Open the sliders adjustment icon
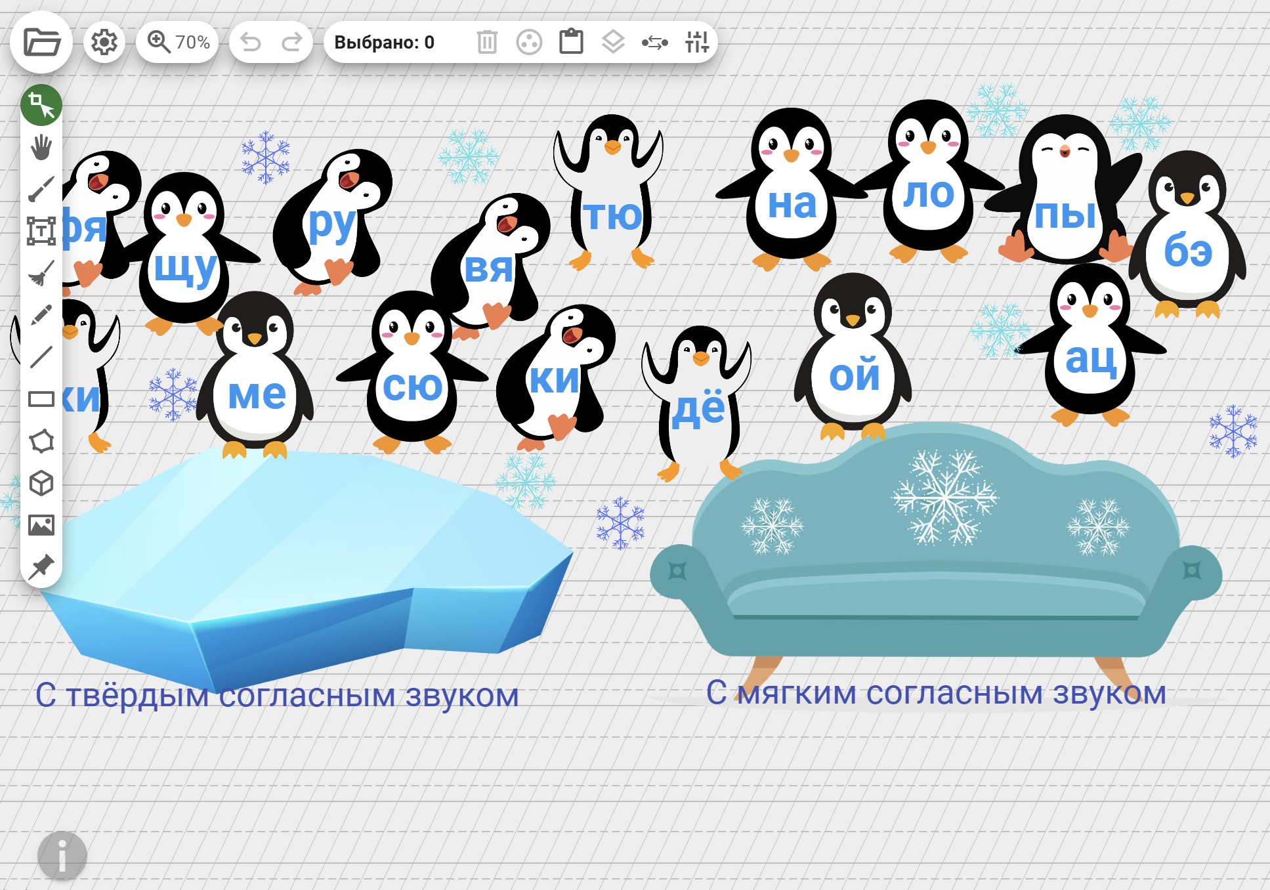 697,43
